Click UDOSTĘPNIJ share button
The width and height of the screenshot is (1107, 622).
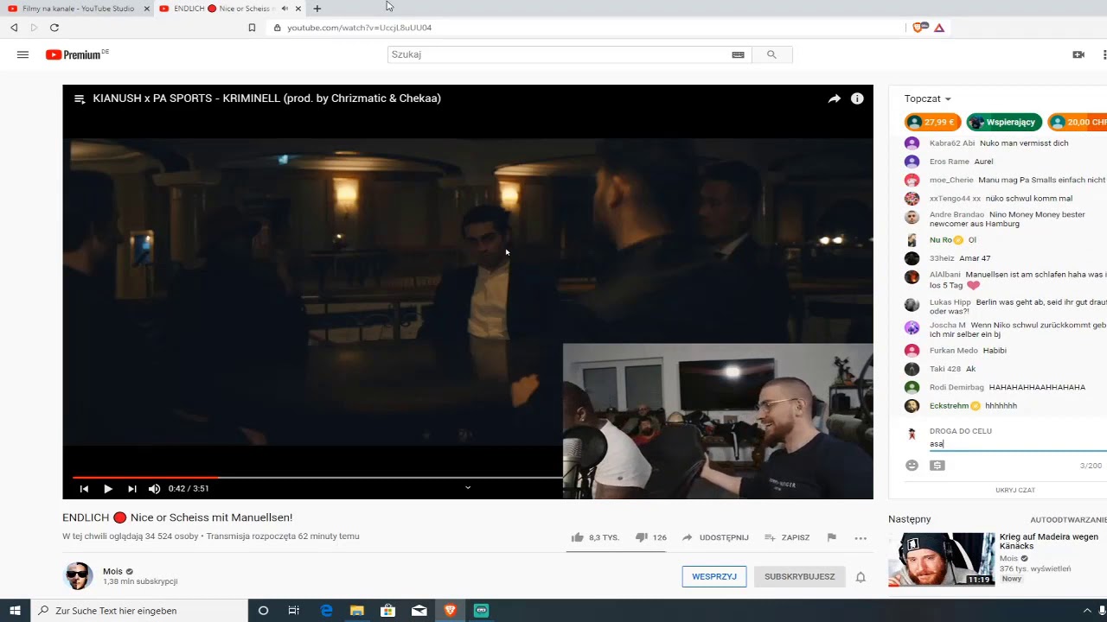(715, 537)
